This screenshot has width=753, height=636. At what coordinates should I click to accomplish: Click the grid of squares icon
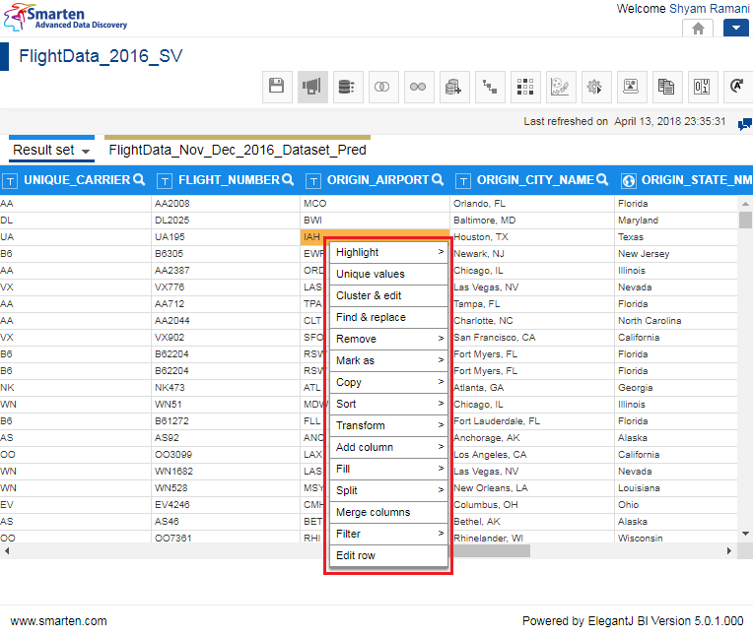(525, 87)
